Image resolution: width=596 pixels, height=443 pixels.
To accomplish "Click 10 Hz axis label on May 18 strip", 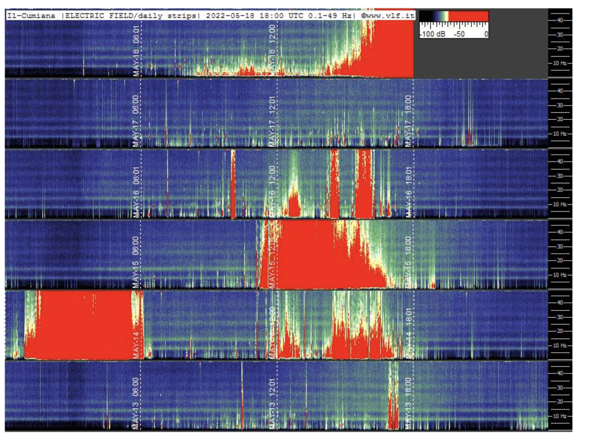I will [x=560, y=63].
